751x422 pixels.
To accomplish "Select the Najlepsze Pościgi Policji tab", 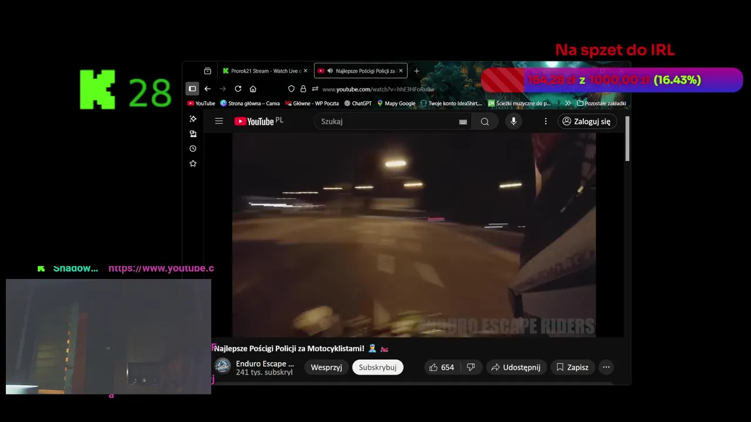I will point(360,71).
